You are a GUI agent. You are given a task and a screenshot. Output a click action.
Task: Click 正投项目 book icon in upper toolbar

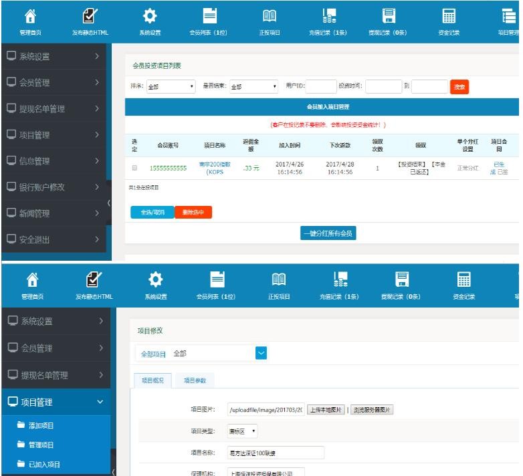(270, 16)
